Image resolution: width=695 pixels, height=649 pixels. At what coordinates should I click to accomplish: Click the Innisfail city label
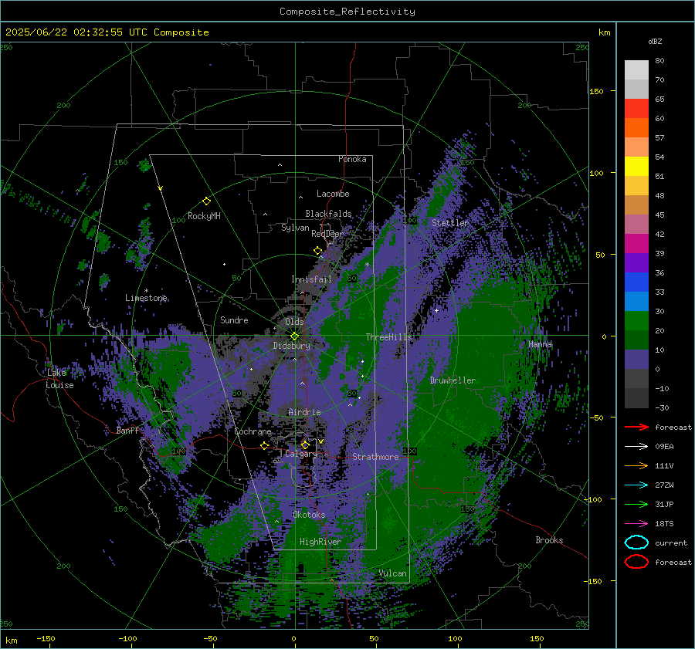point(311,279)
